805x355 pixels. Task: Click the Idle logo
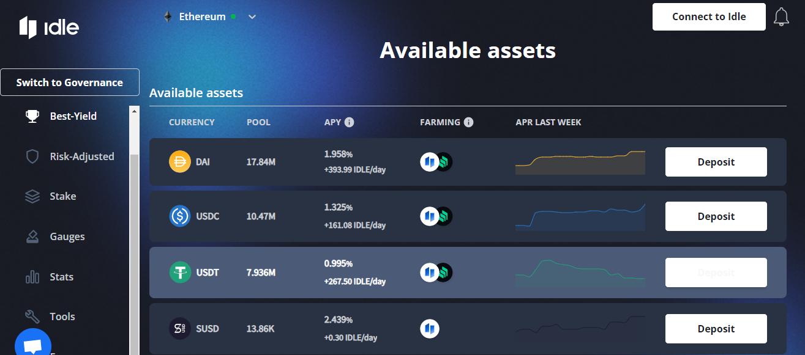click(x=49, y=27)
